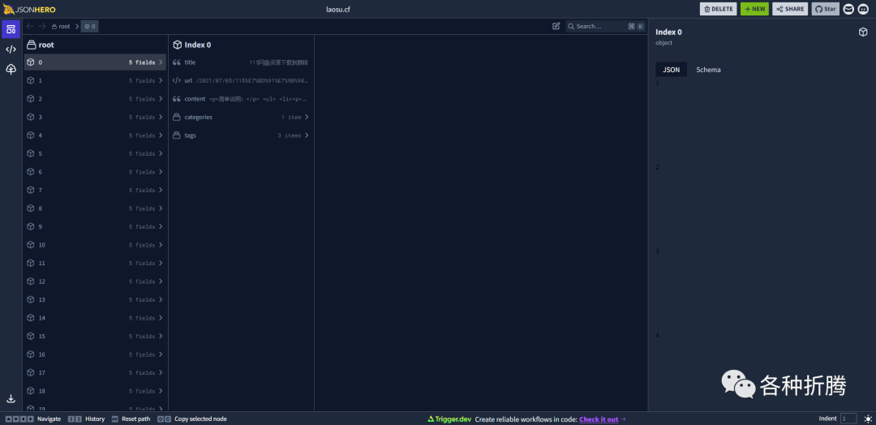
Task: Click the download icon in sidebar
Action: [x=11, y=399]
